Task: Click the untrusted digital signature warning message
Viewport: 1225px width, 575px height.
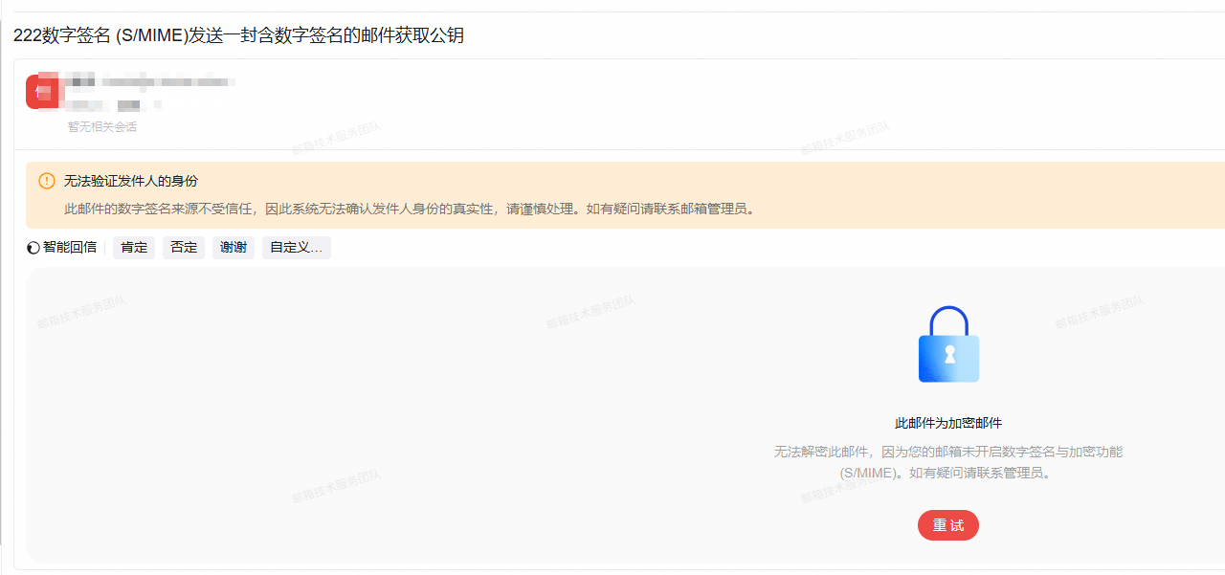Action: [410, 209]
